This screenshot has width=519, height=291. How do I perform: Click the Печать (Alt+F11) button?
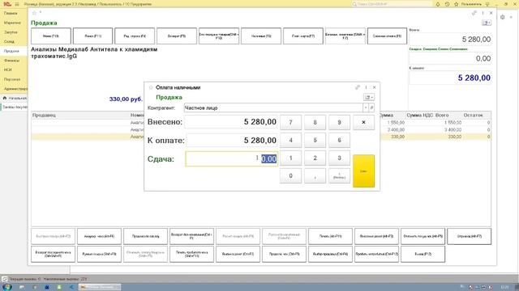(330, 236)
